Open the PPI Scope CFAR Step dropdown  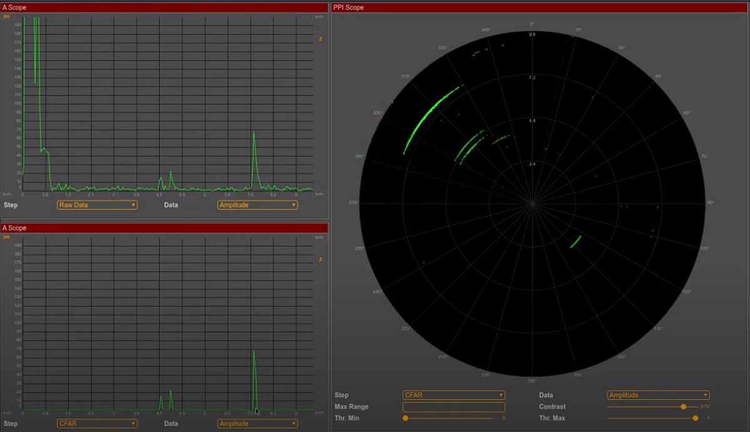(454, 395)
